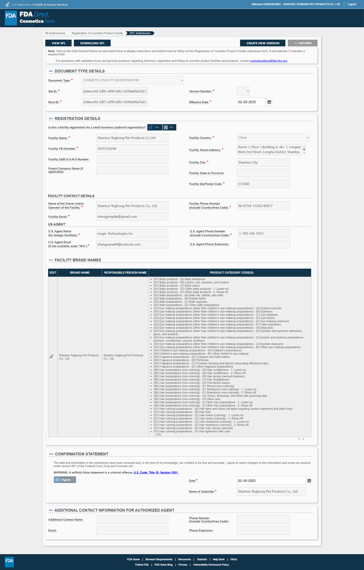Open Privacy footer link

click(x=183, y=565)
